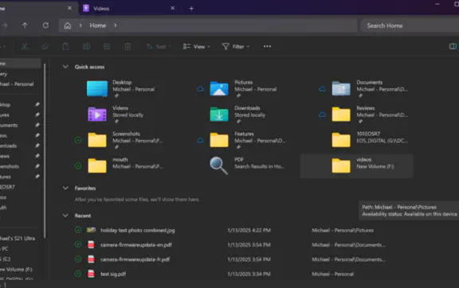Select holiday test photo combined.jpg

click(137, 230)
